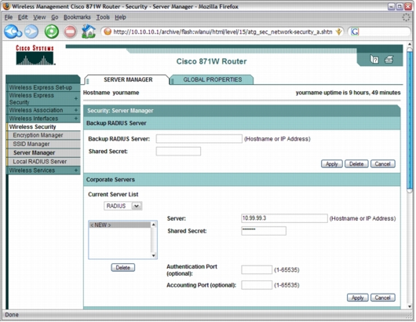
Task: Click the site icon in address bar
Action: [x=108, y=31]
